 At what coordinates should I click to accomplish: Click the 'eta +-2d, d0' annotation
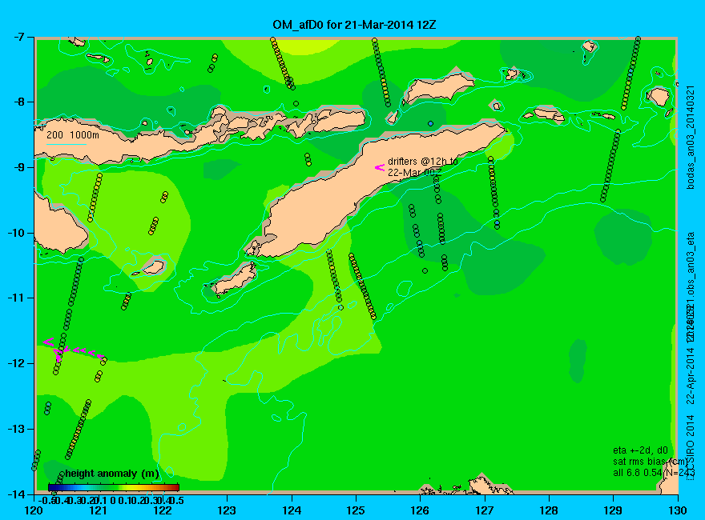[640, 450]
